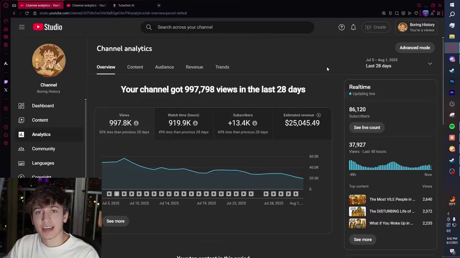Screen dimensions: 460x258
Task: Open Windows taskbar search
Action: coord(452,14)
